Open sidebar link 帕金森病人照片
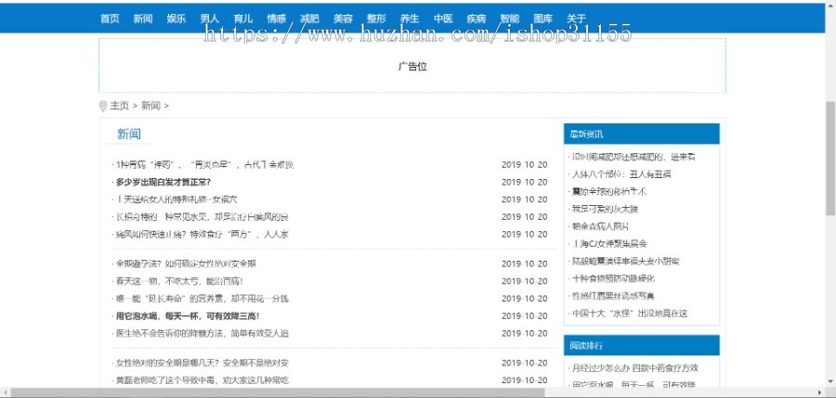 point(600,226)
